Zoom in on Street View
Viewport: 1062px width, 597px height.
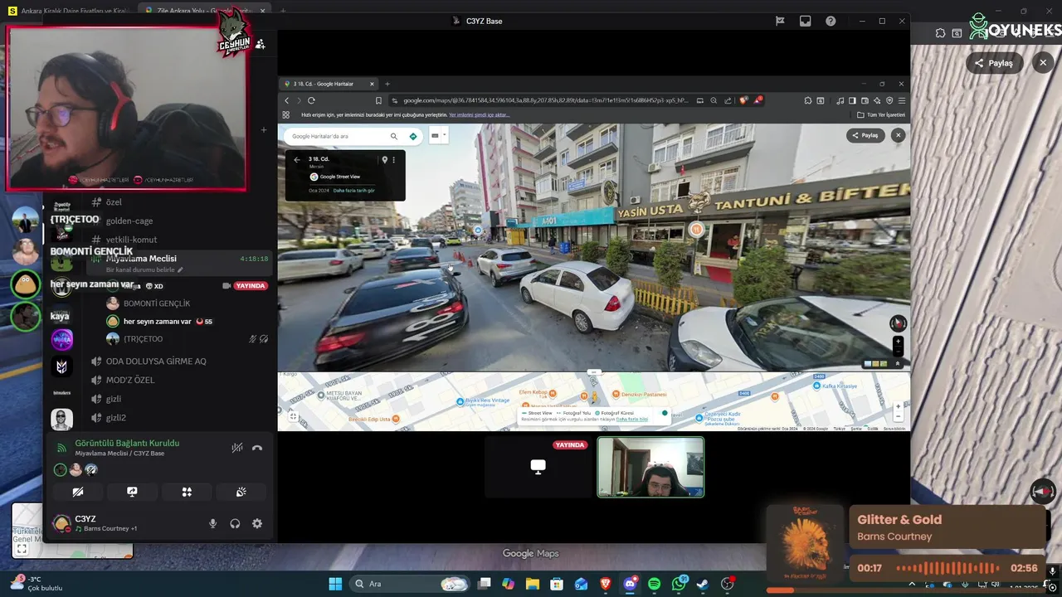point(898,342)
